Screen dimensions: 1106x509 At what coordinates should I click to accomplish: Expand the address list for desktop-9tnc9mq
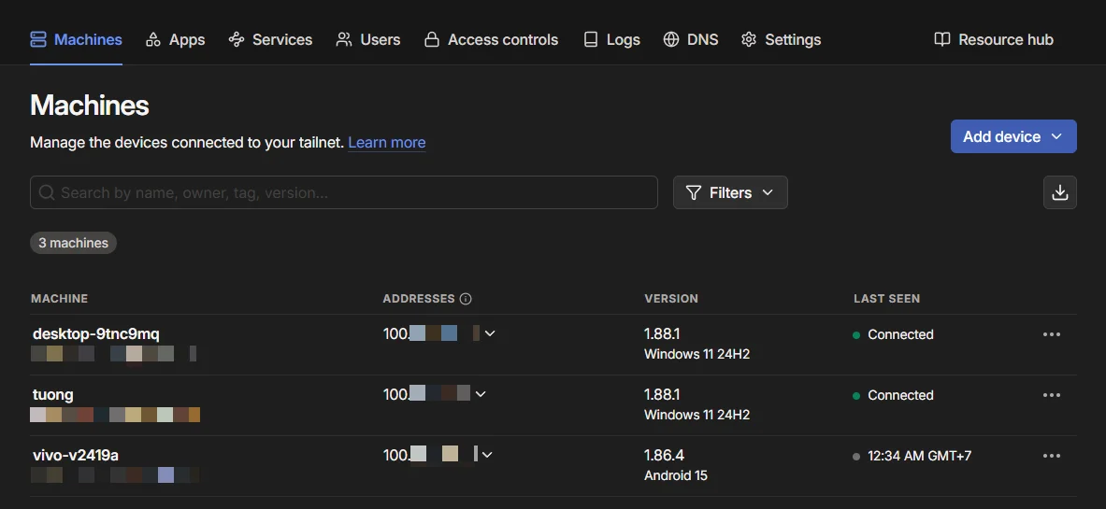490,333
